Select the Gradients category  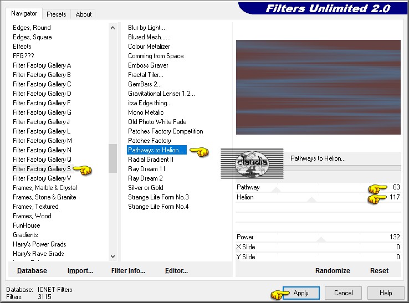(x=25, y=235)
